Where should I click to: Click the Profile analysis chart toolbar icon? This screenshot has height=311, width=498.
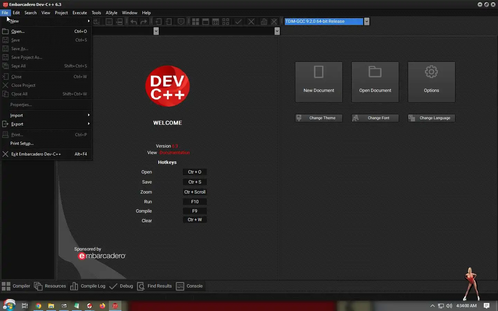coord(264,22)
